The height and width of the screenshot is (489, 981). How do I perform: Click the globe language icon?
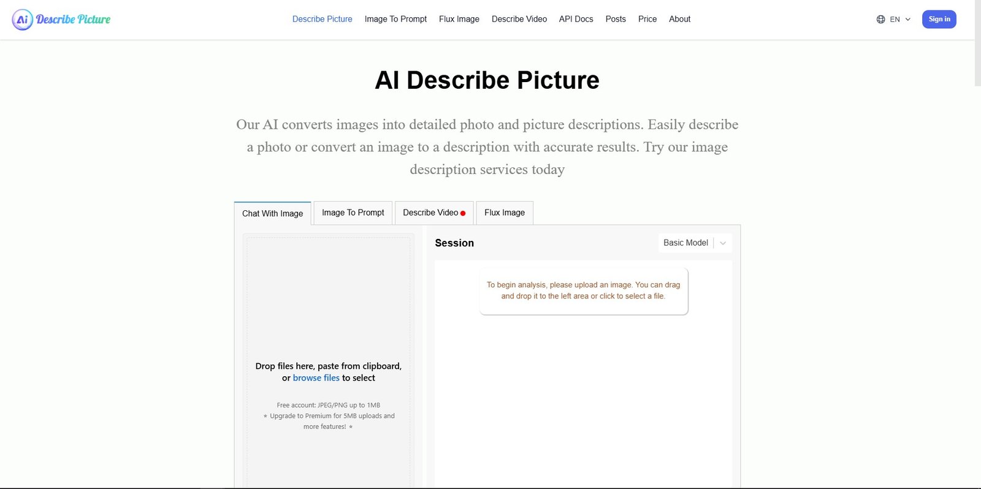tap(880, 20)
